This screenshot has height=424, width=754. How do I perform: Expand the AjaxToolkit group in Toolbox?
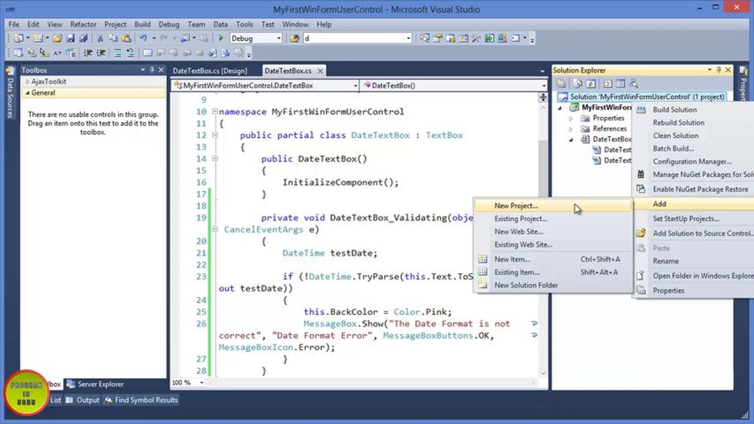tap(27, 81)
